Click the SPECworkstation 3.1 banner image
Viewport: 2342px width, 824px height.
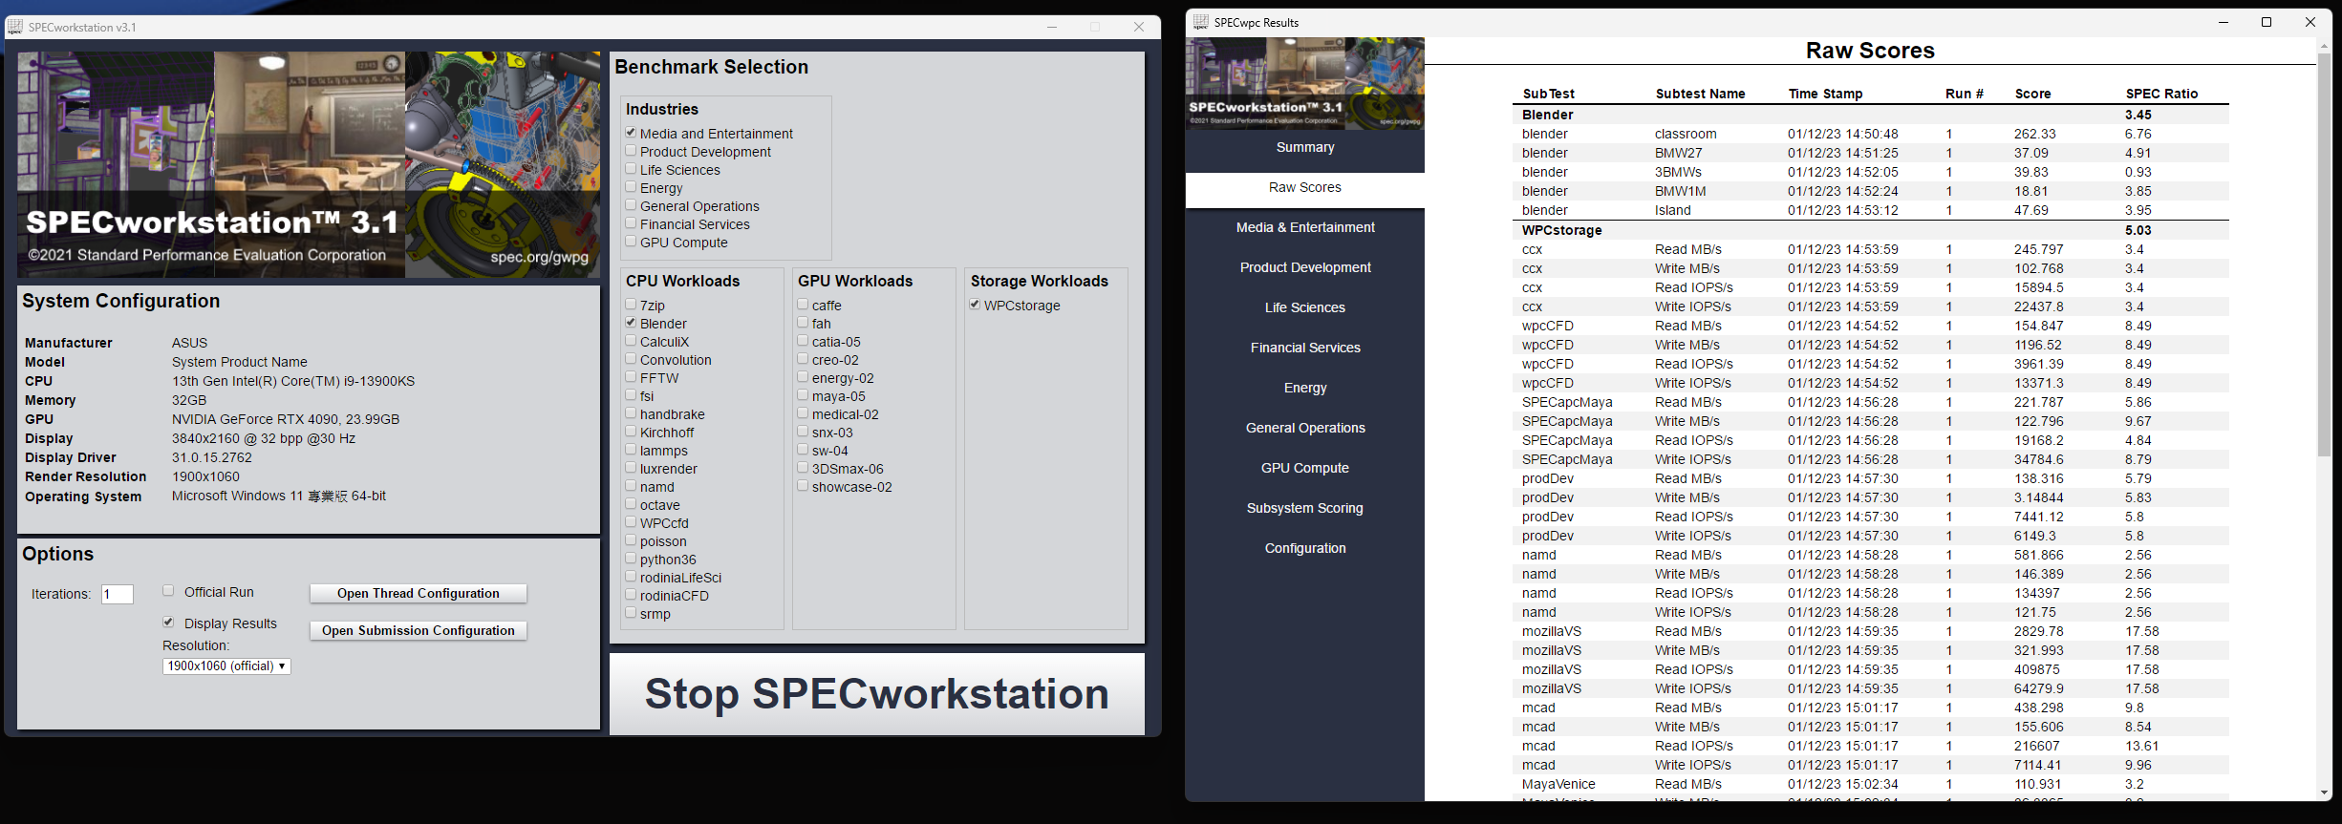pos(309,164)
